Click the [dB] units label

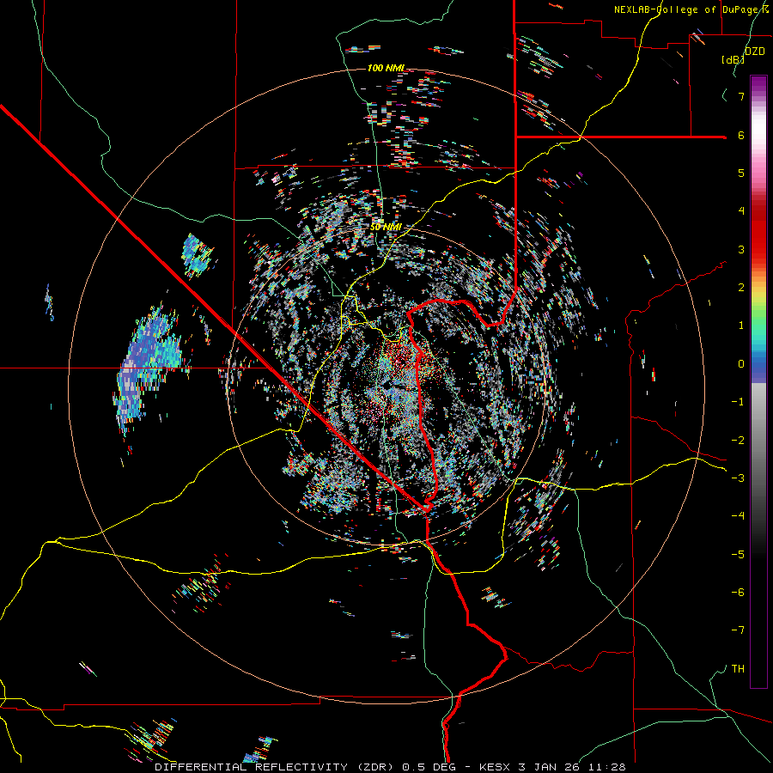coord(733,59)
